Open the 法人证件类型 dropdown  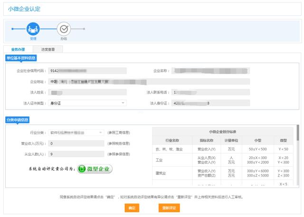point(87,103)
